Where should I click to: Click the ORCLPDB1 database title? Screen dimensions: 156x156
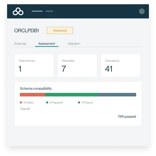pyautogui.click(x=27, y=30)
